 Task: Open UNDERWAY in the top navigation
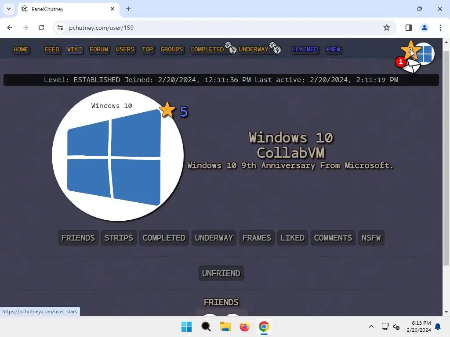254,49
